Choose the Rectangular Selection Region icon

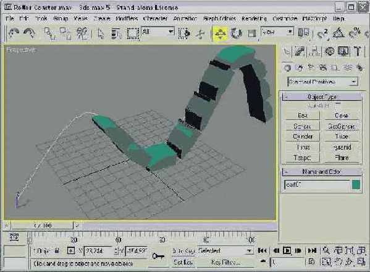(x=133, y=33)
